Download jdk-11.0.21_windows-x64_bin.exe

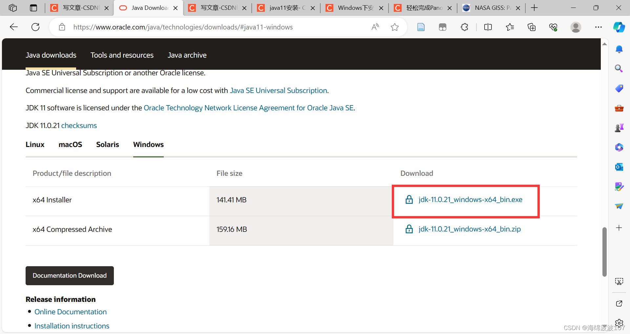470,199
